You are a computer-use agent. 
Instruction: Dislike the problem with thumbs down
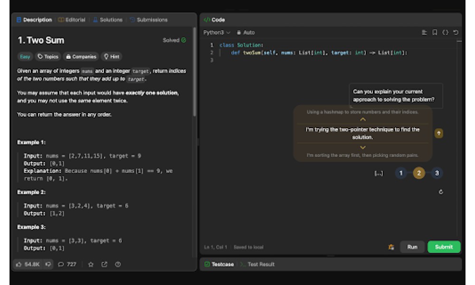[x=48, y=265]
